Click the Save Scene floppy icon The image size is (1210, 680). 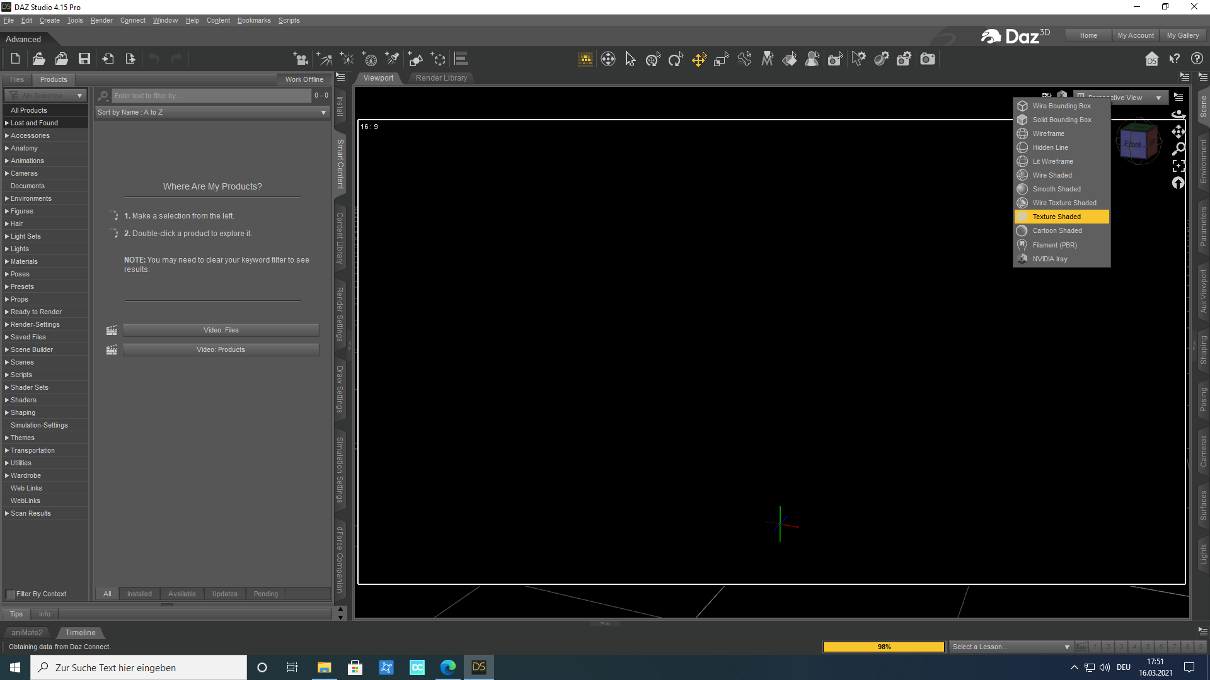click(x=84, y=59)
